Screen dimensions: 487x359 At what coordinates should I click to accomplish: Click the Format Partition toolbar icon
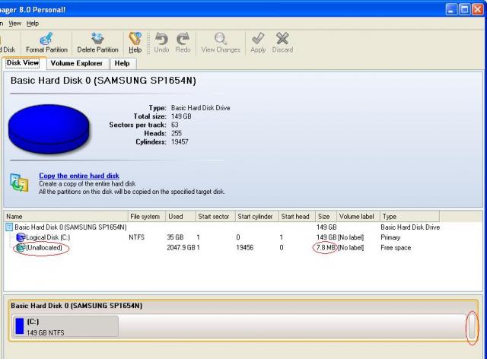tap(46, 39)
